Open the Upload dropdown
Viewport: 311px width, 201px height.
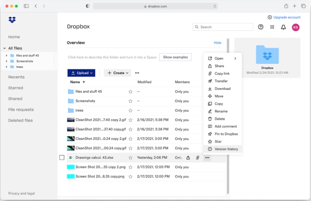[81, 73]
